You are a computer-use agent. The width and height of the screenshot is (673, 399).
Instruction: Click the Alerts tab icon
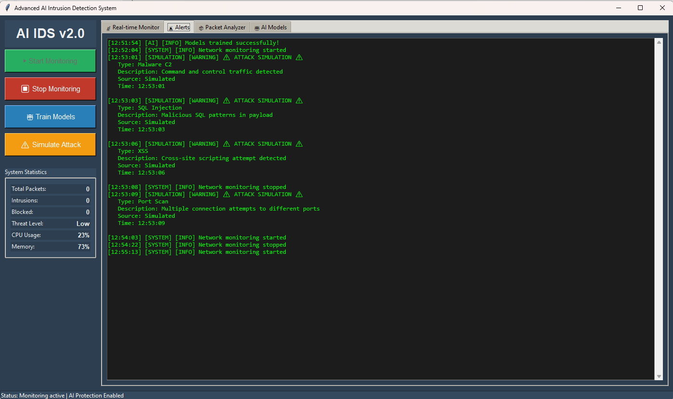(171, 28)
